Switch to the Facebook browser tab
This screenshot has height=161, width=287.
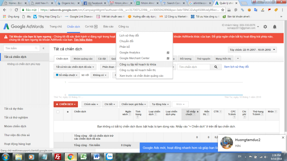pos(95,3)
